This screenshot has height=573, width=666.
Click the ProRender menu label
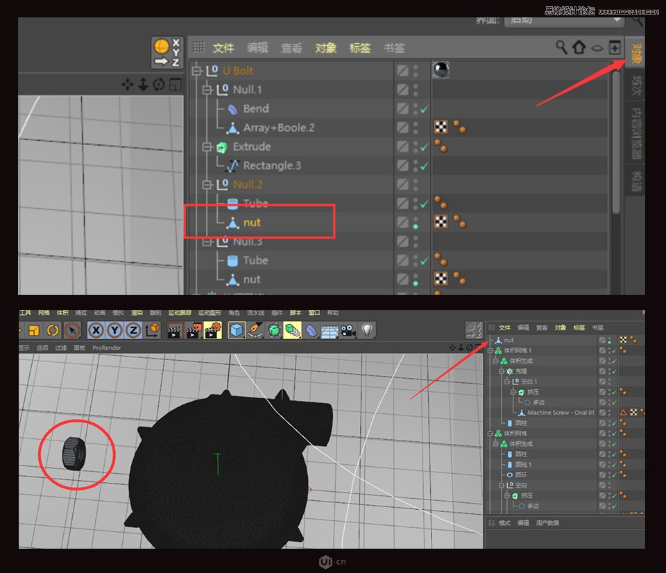pos(107,347)
